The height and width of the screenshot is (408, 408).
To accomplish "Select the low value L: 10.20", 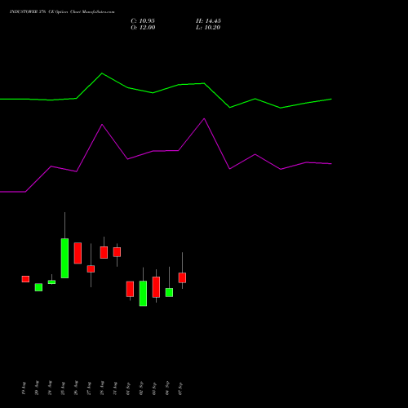I will point(208,28).
